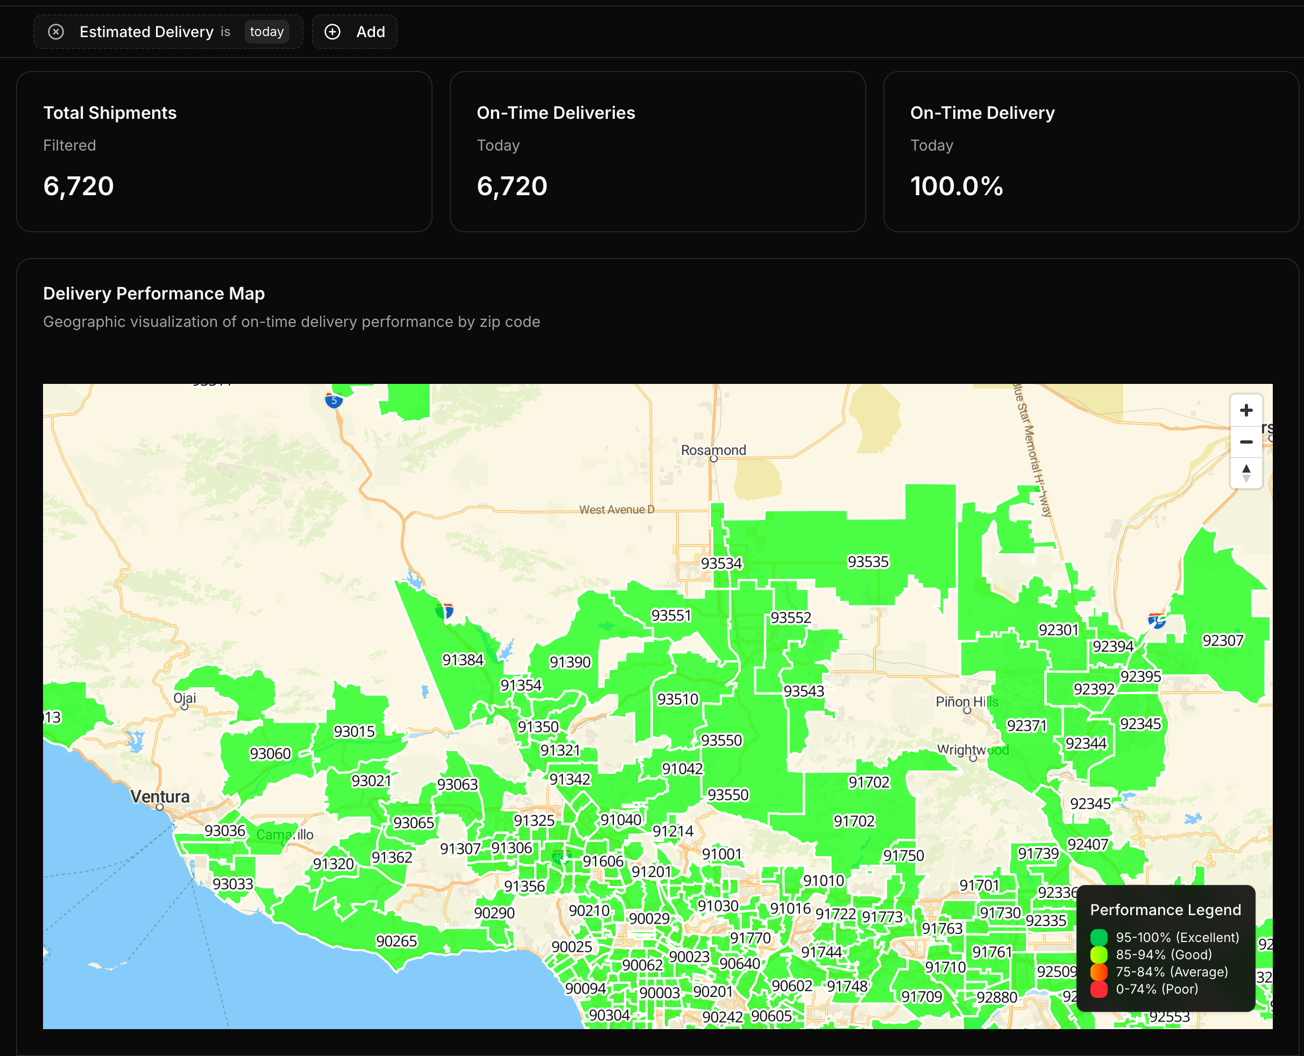
Task: Select zip code 91384 region
Action: coord(463,660)
